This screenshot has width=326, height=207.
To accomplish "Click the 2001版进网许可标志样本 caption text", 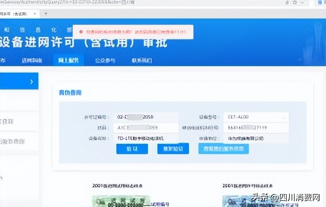I will click(x=247, y=186).
